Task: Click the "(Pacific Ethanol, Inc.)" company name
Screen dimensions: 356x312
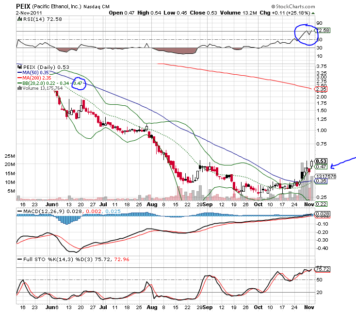Action: click(57, 6)
